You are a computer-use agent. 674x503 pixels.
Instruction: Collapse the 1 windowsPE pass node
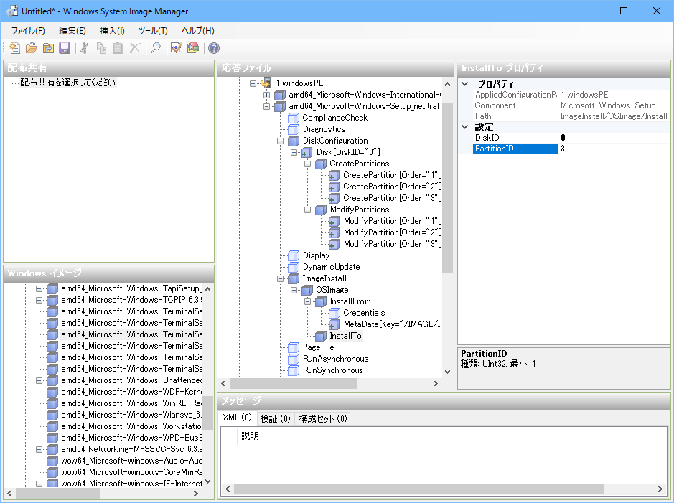(253, 83)
